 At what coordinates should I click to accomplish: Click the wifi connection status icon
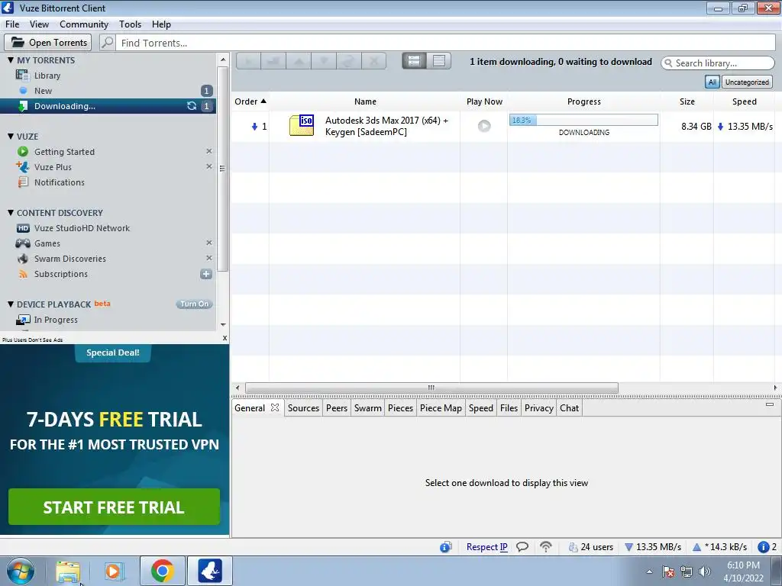click(x=546, y=547)
